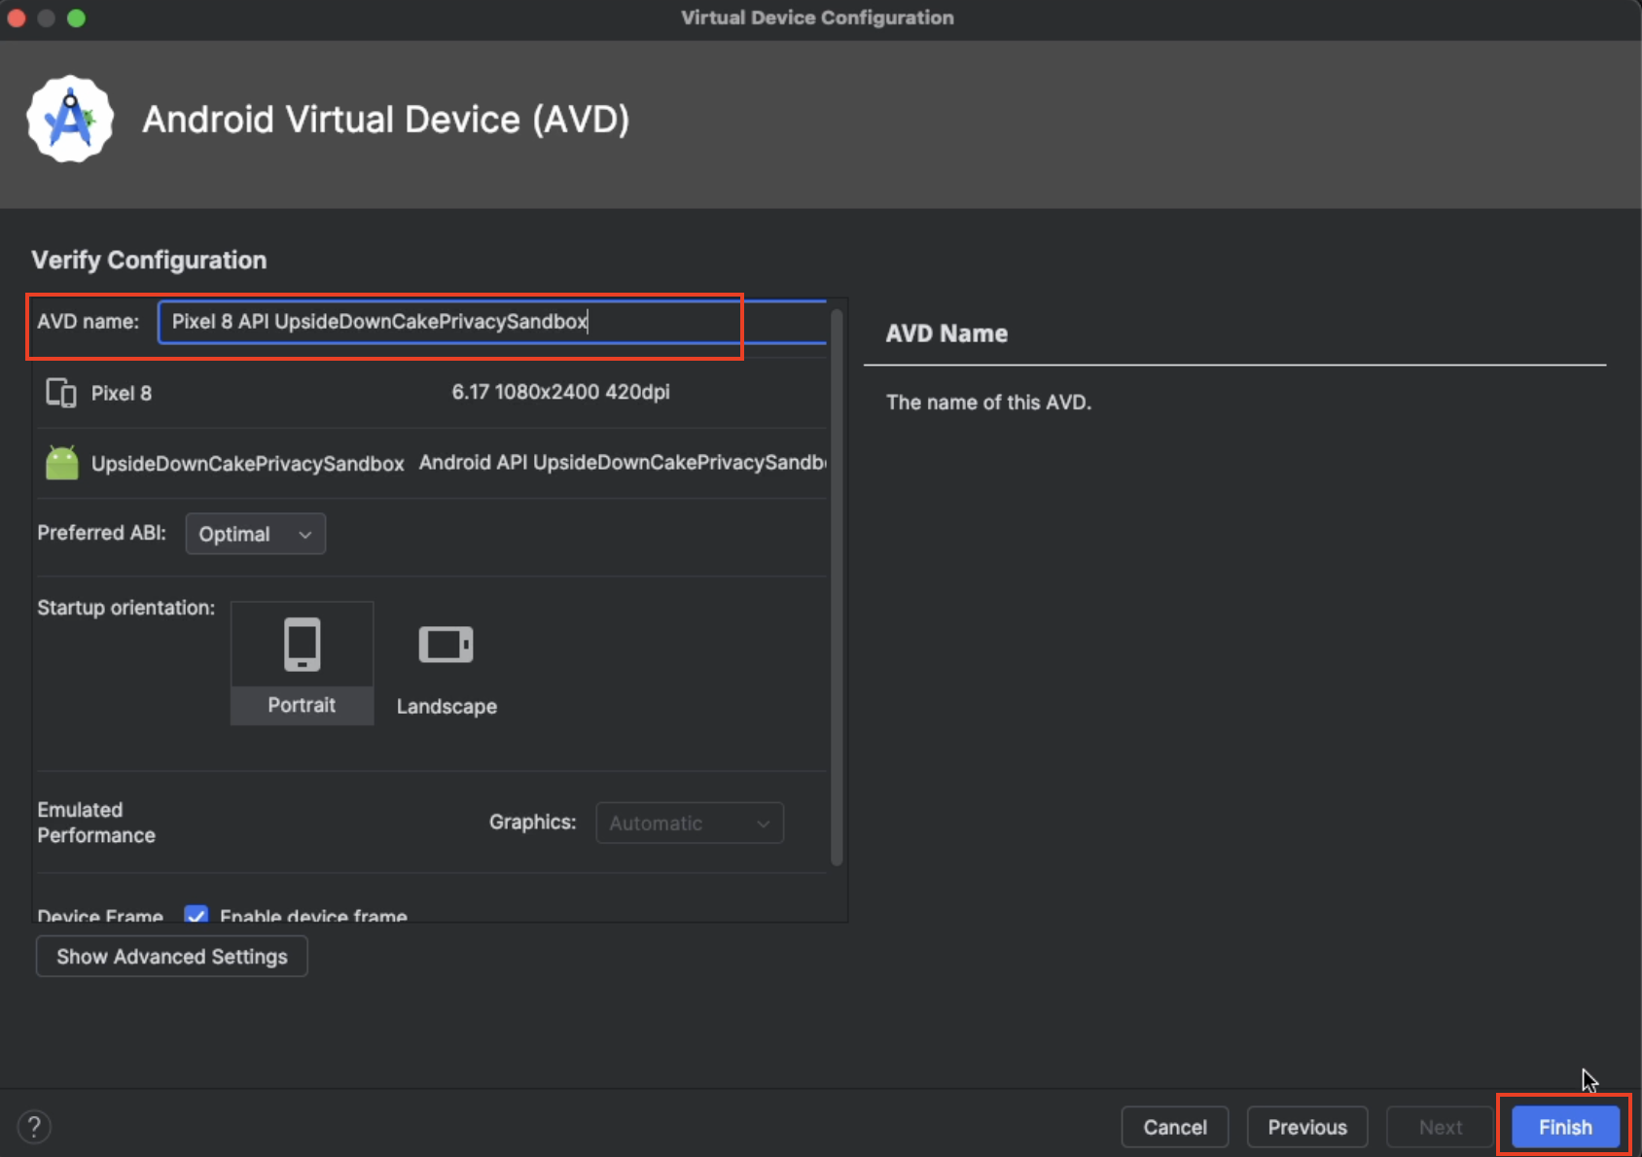
Task: Open help with the question mark icon
Action: pyautogui.click(x=34, y=1127)
